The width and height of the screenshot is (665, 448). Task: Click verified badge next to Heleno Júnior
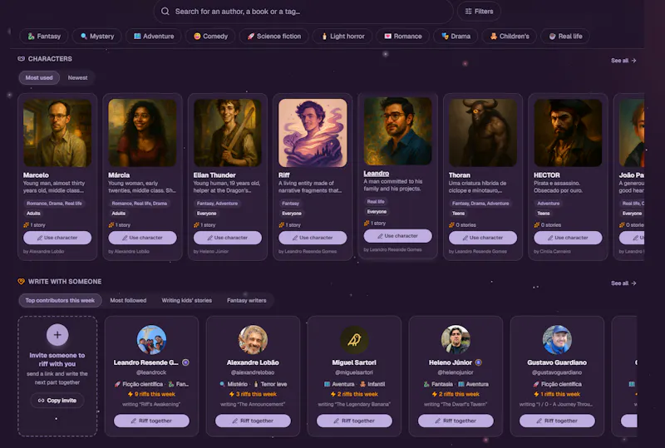click(x=479, y=362)
